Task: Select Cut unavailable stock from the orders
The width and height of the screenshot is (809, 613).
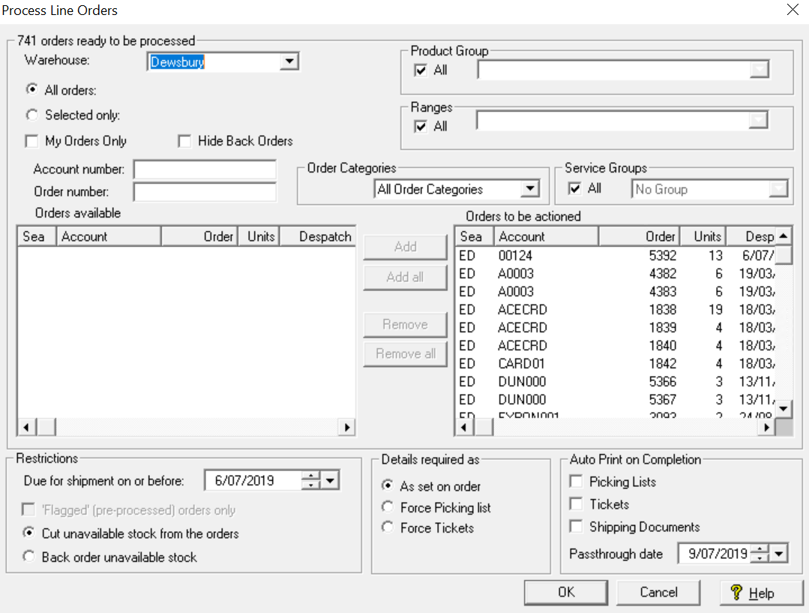Action: tap(29, 533)
